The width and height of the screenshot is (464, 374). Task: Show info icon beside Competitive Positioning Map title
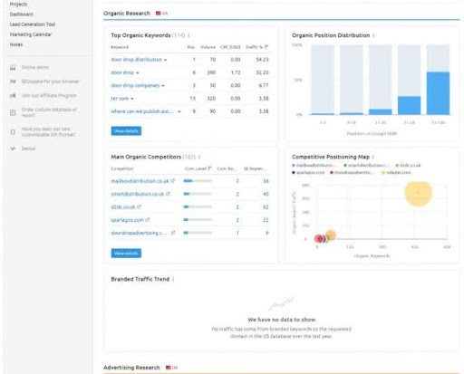(373, 157)
